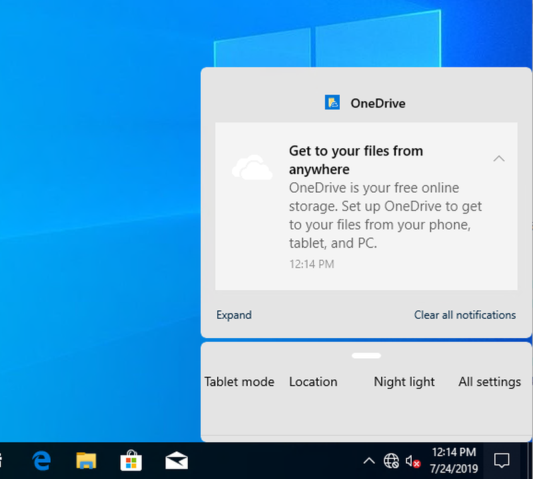Open the clock showing 12:14 PM
This screenshot has height=479, width=533.
coord(454,460)
